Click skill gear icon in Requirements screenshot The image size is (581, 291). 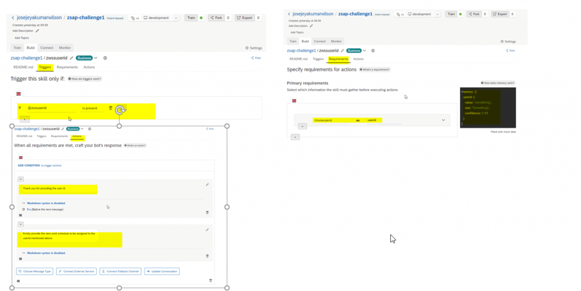[x=373, y=50]
